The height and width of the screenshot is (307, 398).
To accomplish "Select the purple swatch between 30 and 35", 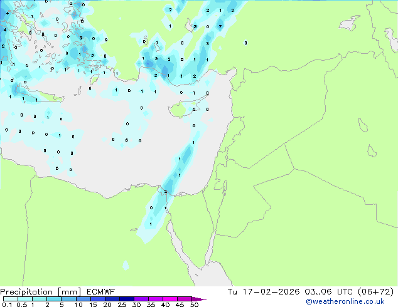I will [x=141, y=299].
